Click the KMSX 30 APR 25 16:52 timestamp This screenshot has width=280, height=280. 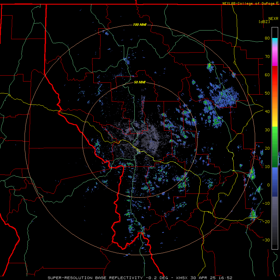[204, 278]
